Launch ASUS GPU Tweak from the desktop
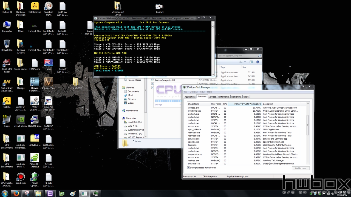351x197 pixels. [7, 66]
